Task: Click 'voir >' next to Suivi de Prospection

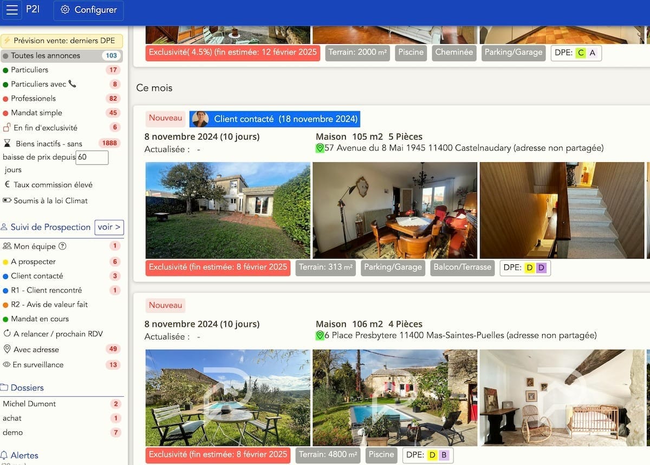Action: tap(109, 227)
